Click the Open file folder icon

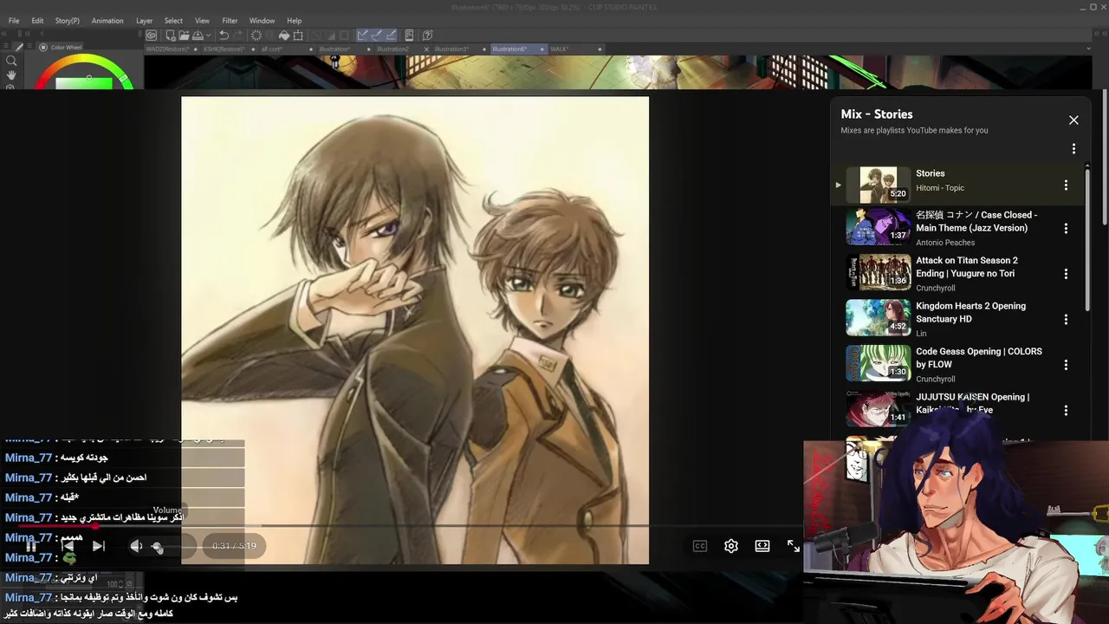click(184, 36)
